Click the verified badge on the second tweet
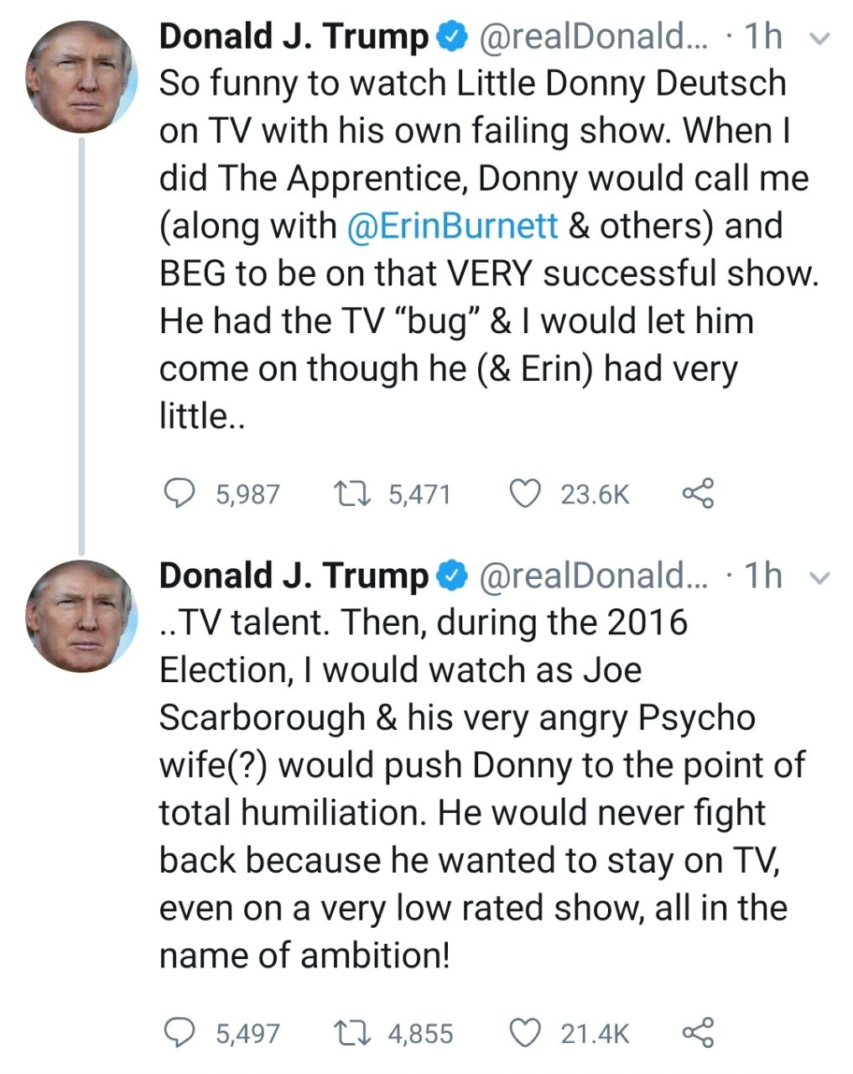 (x=452, y=576)
